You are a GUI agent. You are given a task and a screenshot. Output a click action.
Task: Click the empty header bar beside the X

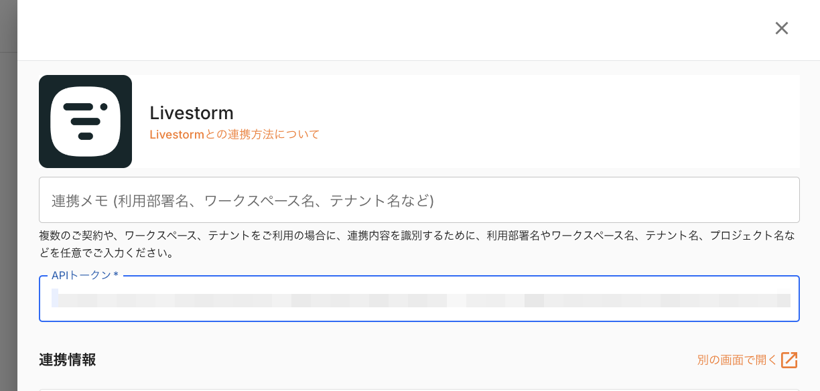pyautogui.click(x=402, y=29)
